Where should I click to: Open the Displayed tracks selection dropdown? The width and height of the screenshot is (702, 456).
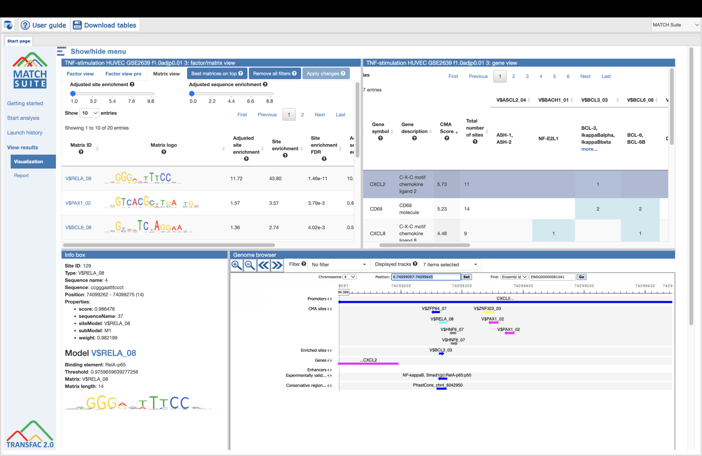[x=449, y=264]
